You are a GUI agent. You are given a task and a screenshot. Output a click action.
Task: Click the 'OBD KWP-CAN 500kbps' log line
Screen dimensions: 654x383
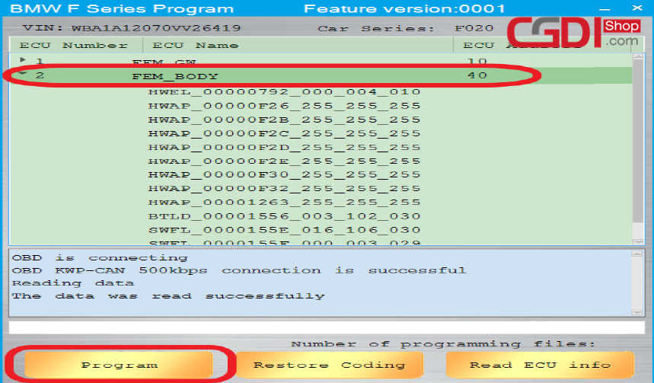239,270
